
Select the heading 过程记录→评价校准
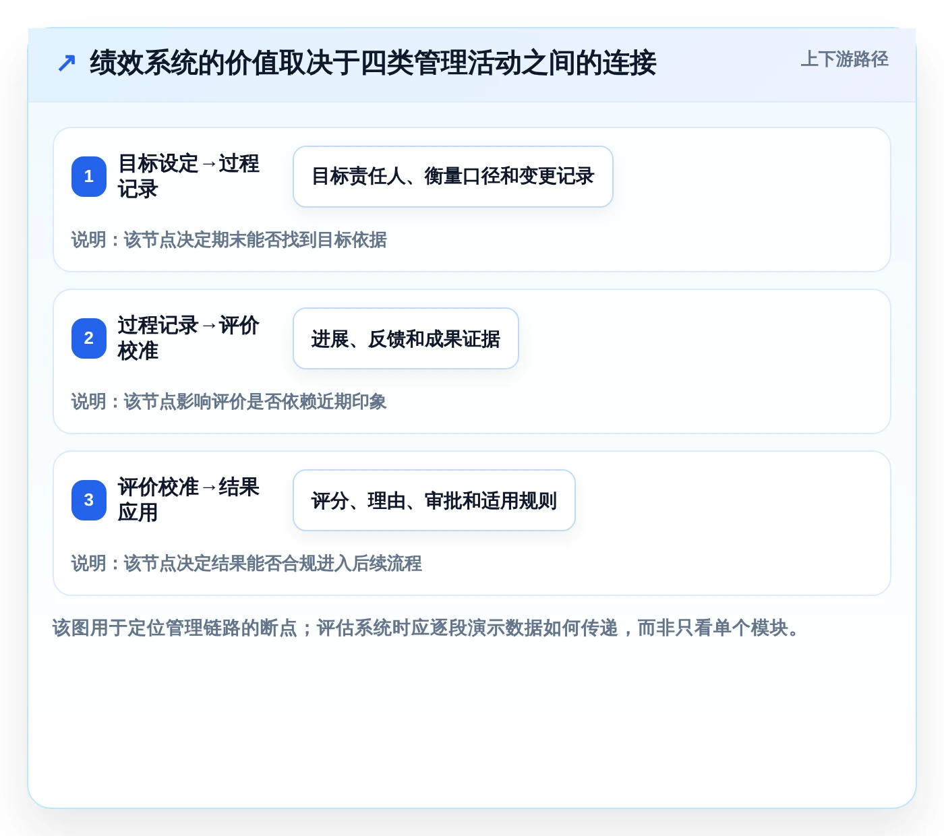pos(189,338)
